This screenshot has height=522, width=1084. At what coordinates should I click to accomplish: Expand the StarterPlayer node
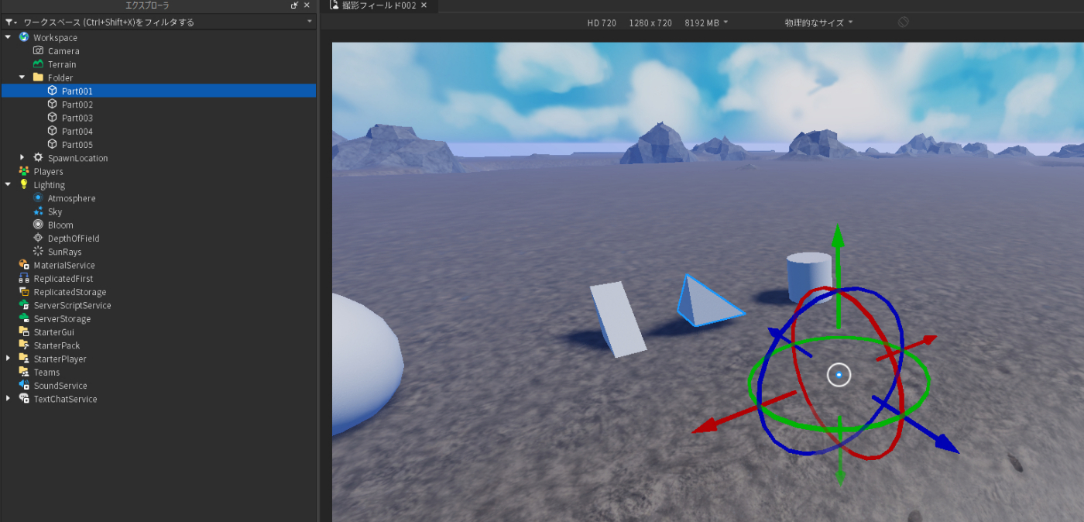click(8, 359)
